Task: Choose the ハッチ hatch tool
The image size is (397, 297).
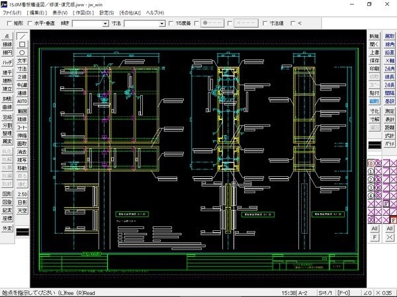Action: coord(7,63)
